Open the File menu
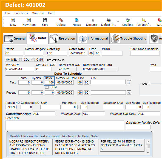The height and width of the screenshot is (159, 162). (x=7, y=13)
